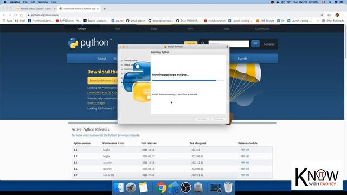Select the Docs top nav tab

click(x=154, y=29)
